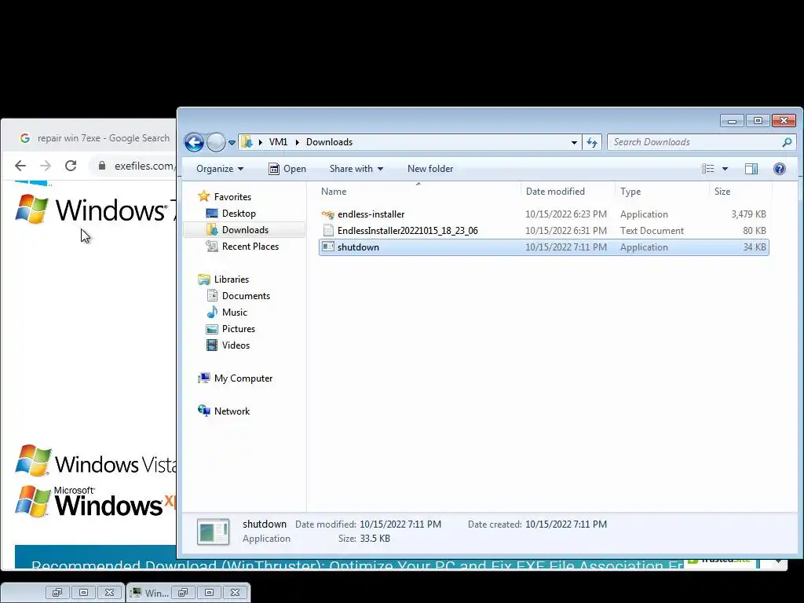The image size is (804, 603).
Task: Click the Libraries folder icon
Action: click(x=203, y=280)
